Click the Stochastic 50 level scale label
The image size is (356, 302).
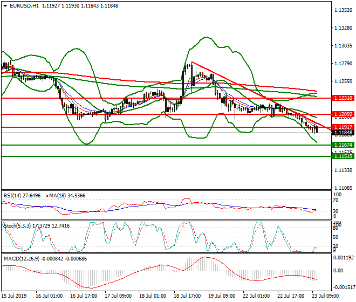(336, 237)
